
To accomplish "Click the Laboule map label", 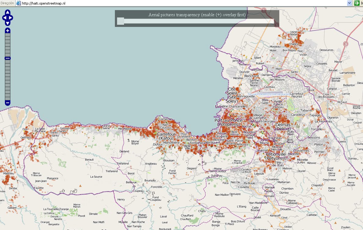I will 259,174.
